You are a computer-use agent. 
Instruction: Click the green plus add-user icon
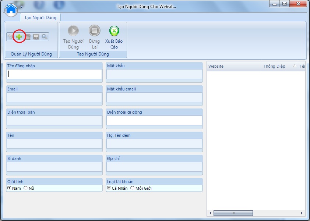[x=19, y=36]
